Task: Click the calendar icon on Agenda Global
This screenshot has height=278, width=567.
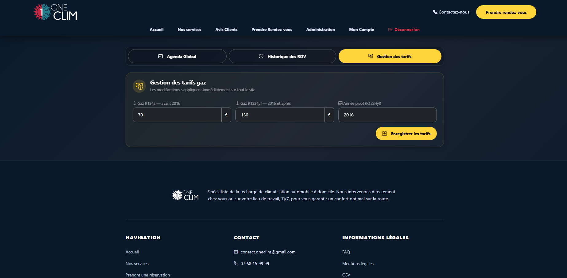Action: (161, 56)
